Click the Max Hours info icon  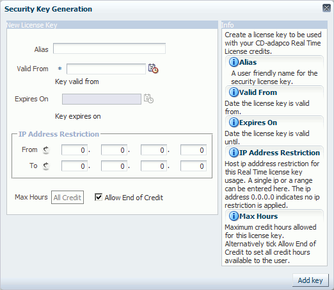coord(234,216)
